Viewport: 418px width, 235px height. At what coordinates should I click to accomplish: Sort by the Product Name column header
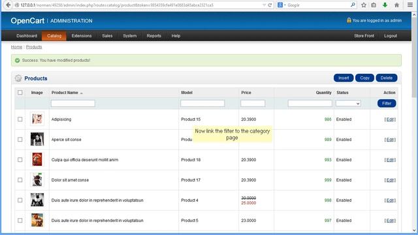[65, 93]
